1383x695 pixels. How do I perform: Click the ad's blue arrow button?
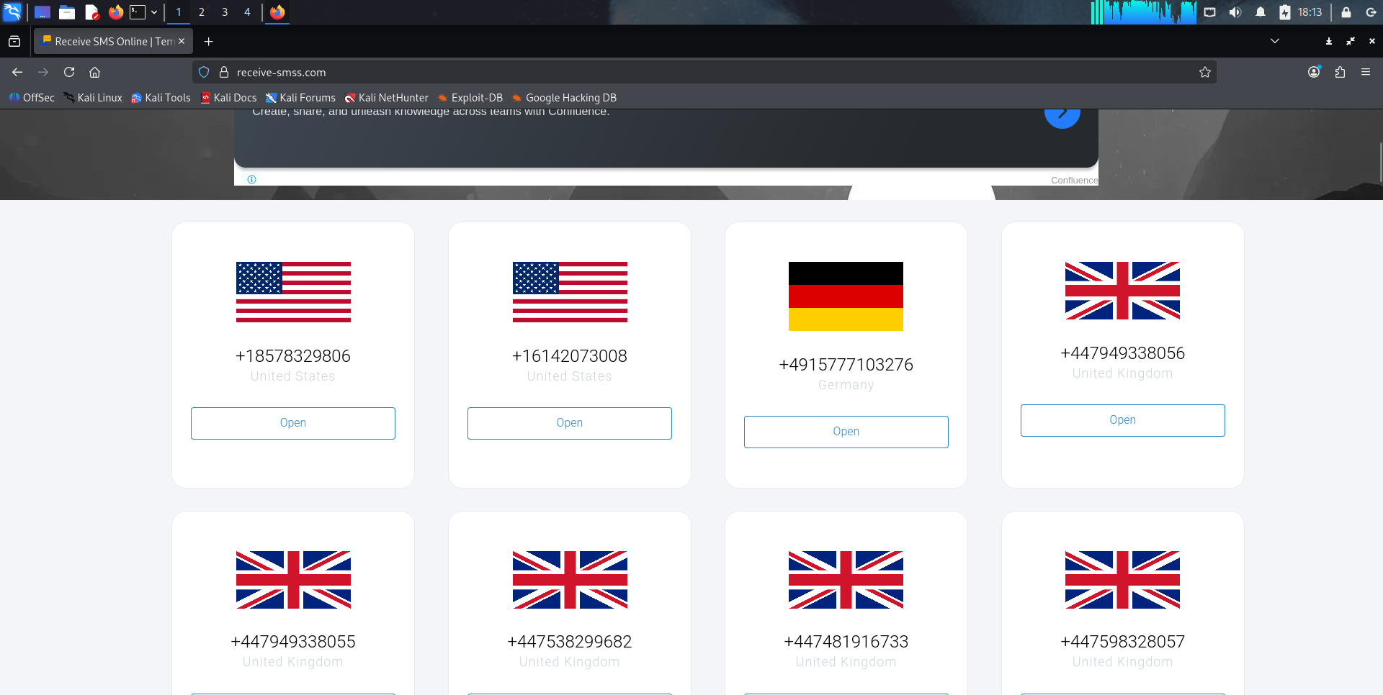1062,115
